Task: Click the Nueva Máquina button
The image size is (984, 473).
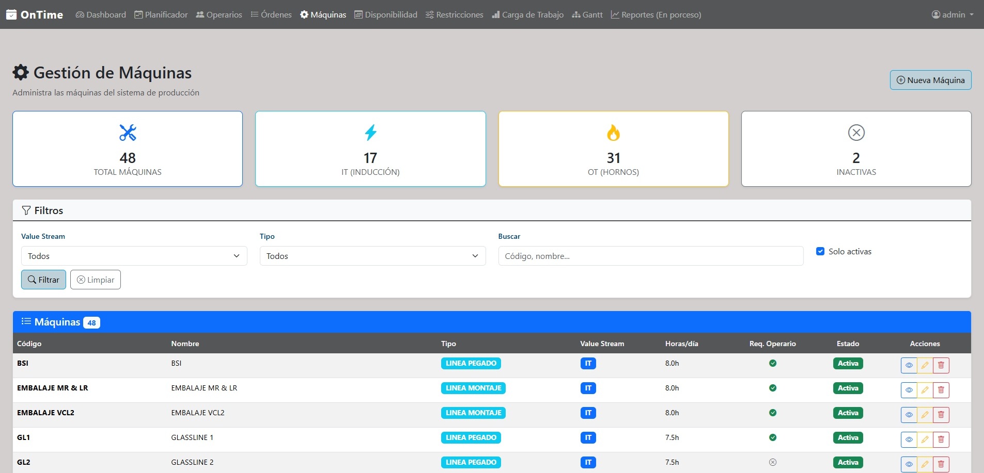Action: (930, 80)
